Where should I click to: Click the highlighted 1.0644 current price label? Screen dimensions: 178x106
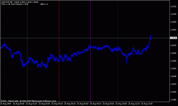(173, 38)
